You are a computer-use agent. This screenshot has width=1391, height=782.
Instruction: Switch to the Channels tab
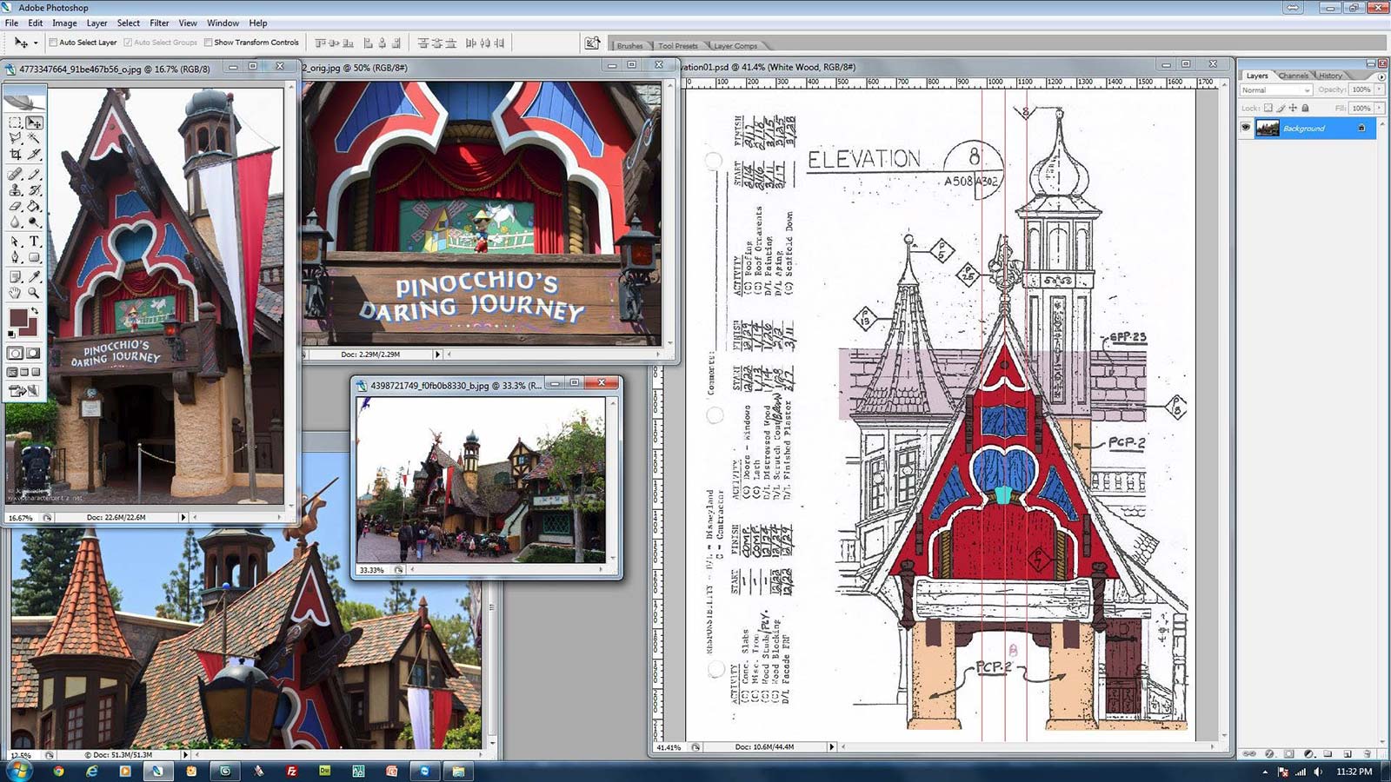(x=1293, y=76)
